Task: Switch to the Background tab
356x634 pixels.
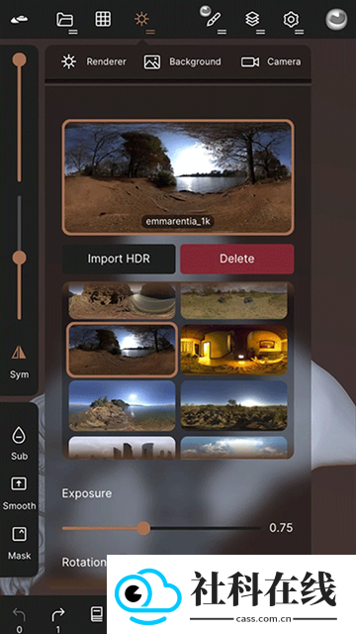Action: pos(182,61)
